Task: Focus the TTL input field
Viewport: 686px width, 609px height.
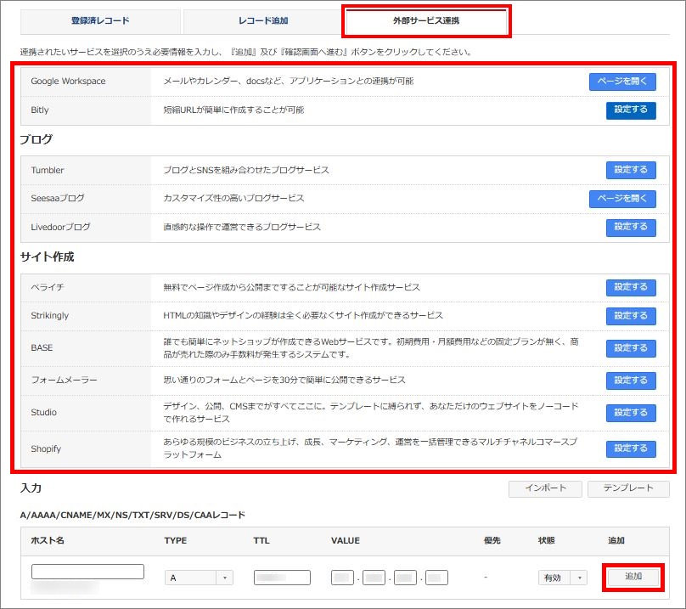Action: click(x=282, y=578)
